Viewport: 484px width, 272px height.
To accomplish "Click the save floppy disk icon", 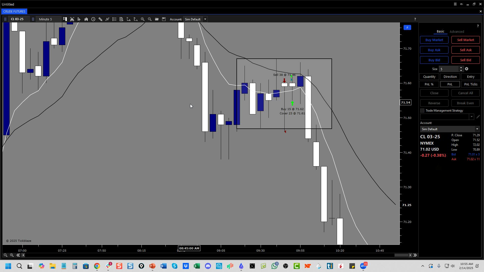I will [x=164, y=19].
